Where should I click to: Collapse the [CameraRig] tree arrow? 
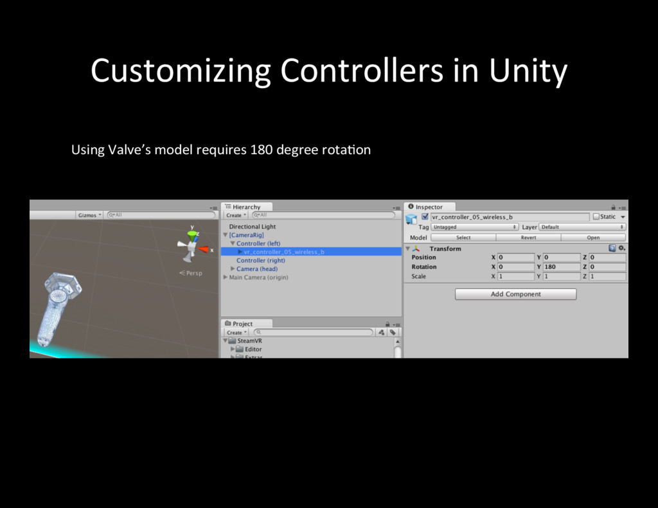[226, 235]
